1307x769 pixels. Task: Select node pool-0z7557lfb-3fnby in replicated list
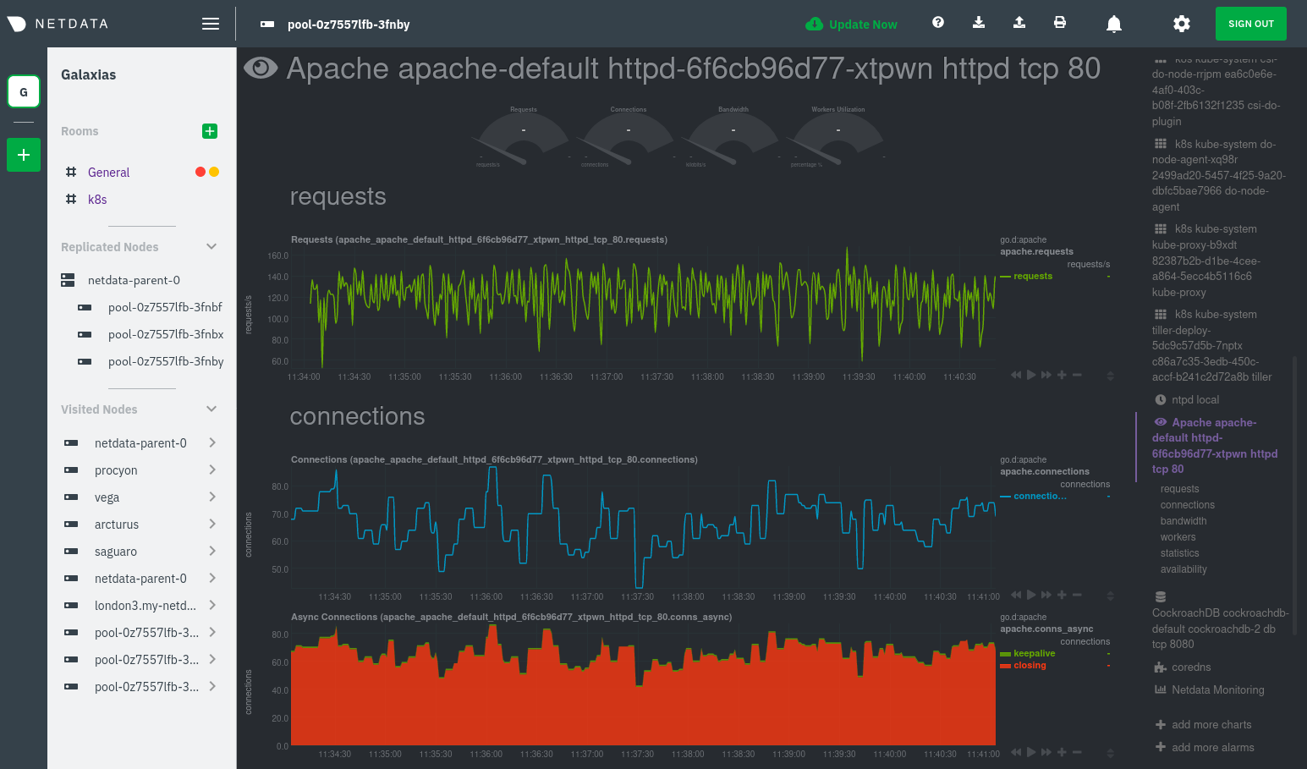(x=166, y=361)
